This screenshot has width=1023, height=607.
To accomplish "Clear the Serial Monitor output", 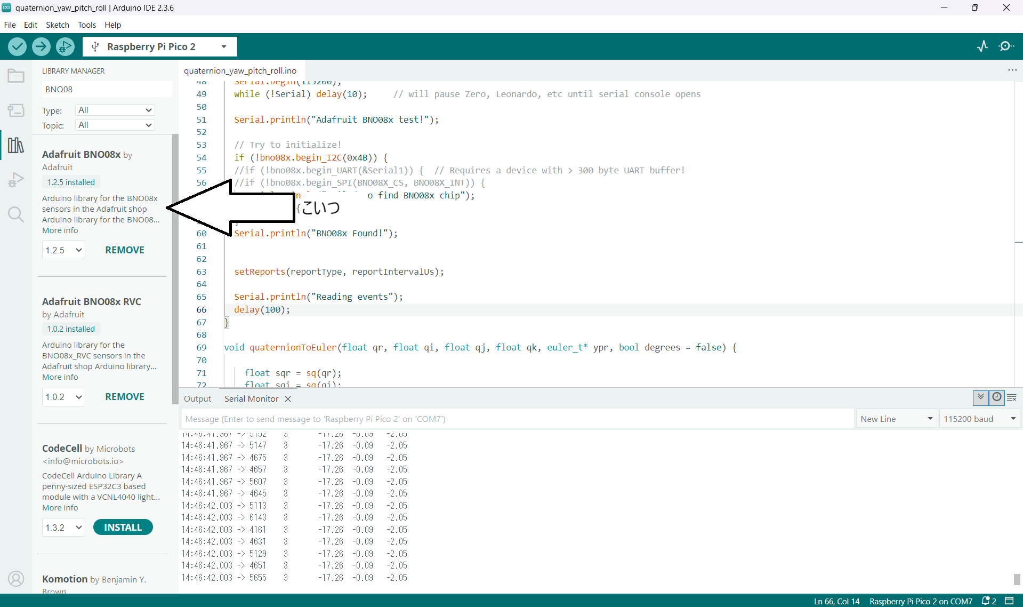I will click(1012, 397).
